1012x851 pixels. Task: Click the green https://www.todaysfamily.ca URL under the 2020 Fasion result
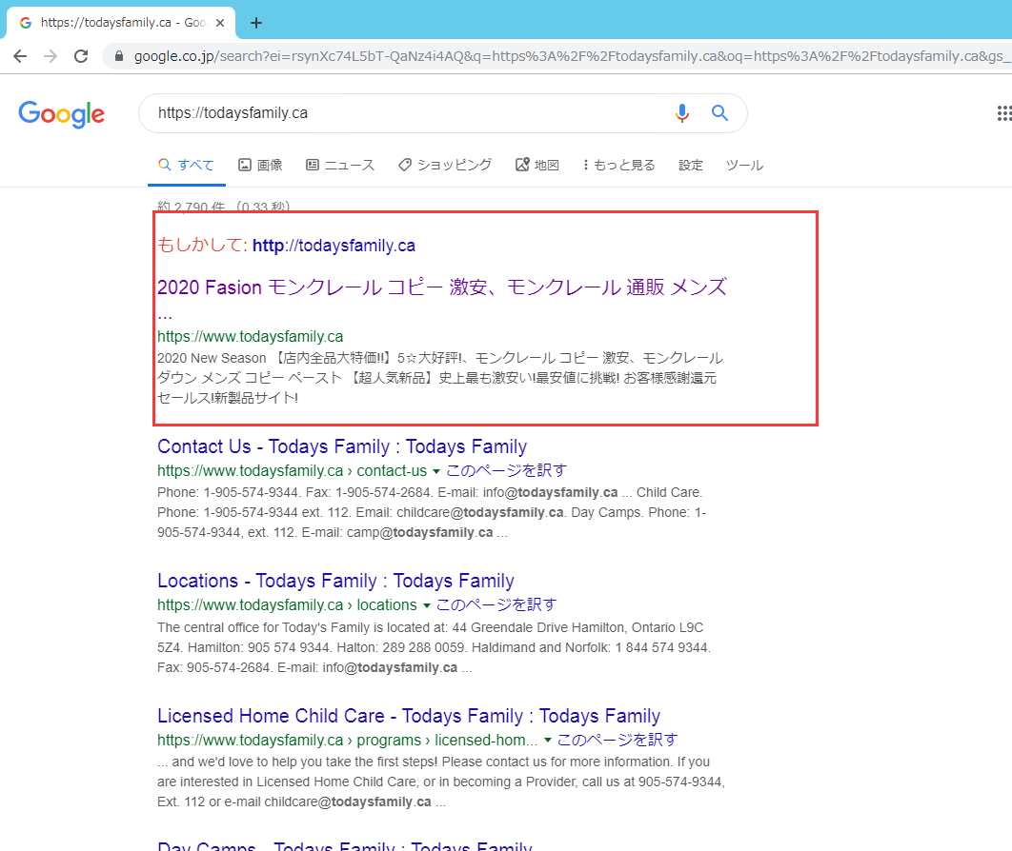coord(251,337)
